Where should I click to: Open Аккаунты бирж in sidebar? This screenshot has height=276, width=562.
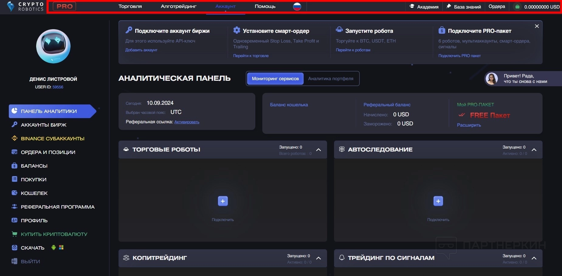point(43,125)
